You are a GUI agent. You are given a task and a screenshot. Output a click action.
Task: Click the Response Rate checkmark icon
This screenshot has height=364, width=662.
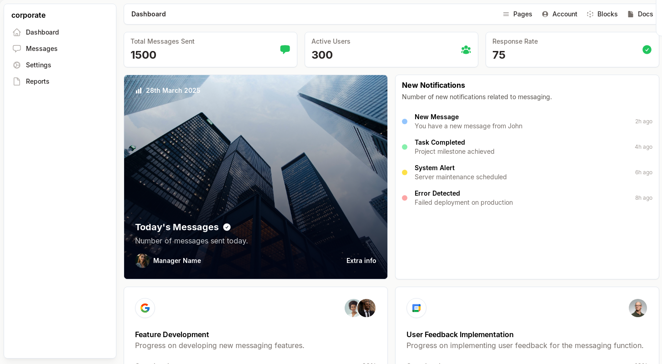click(647, 50)
